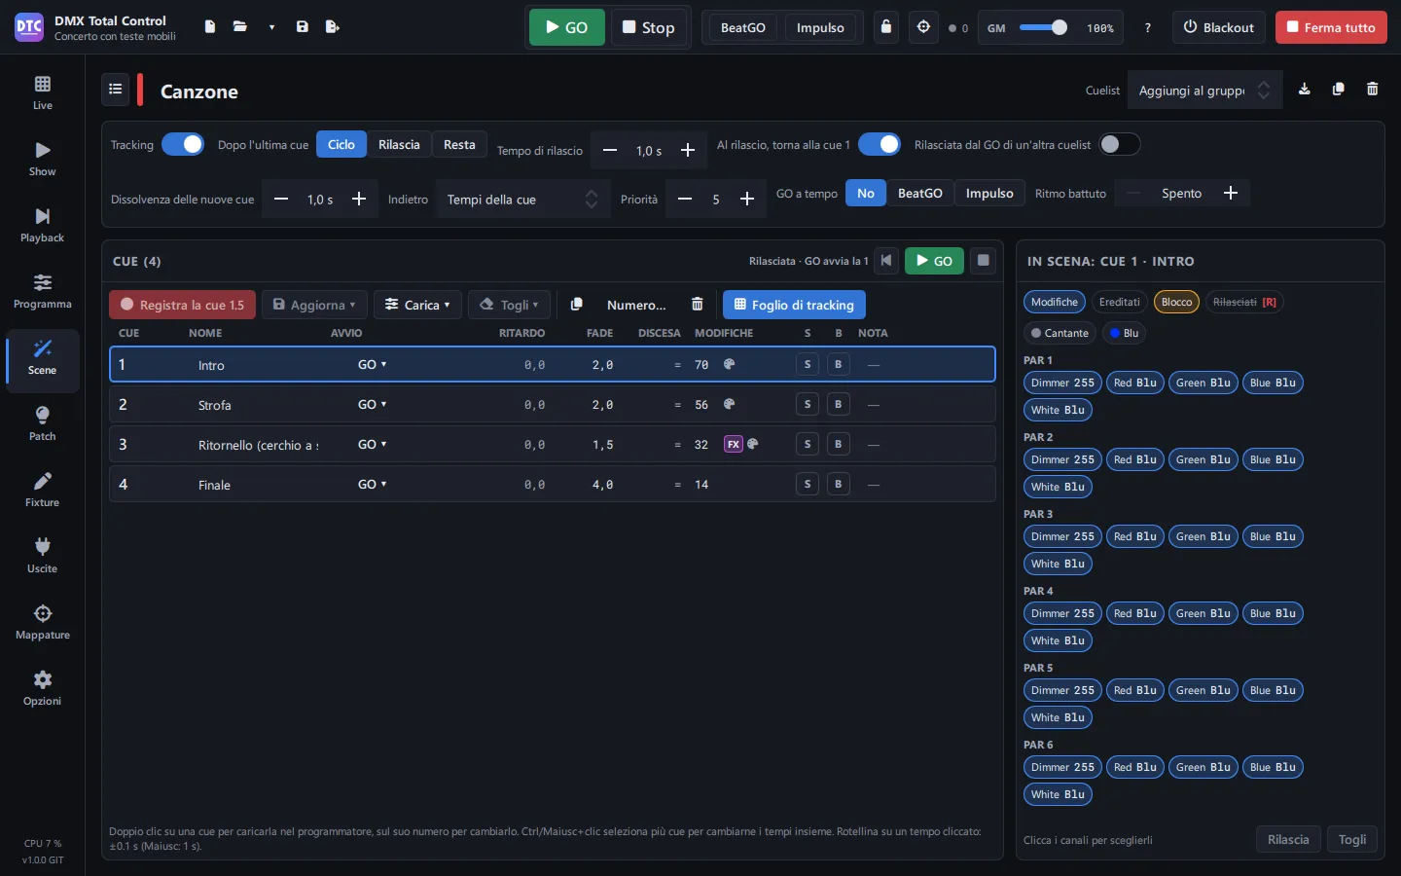
Task: Toggle the cuelist list sidebar icon
Action: (x=116, y=90)
